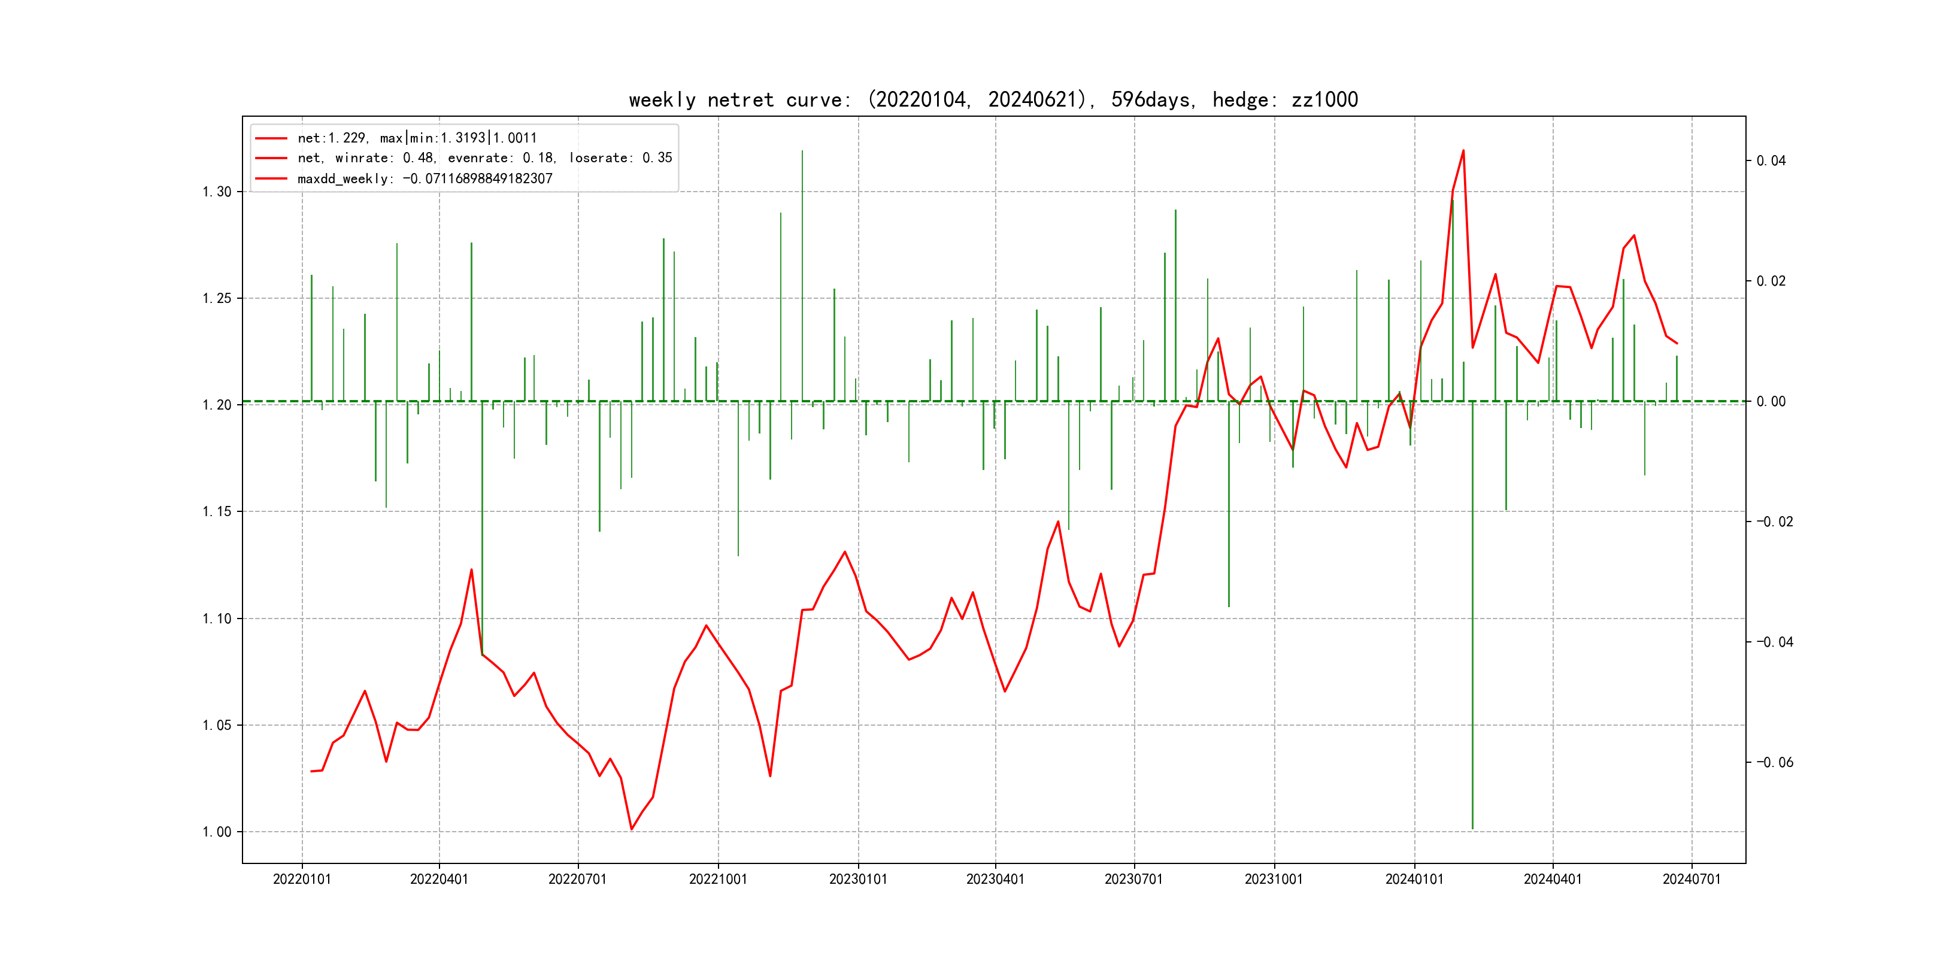
Task: Click x-axis date label 20230101
Action: point(858,880)
